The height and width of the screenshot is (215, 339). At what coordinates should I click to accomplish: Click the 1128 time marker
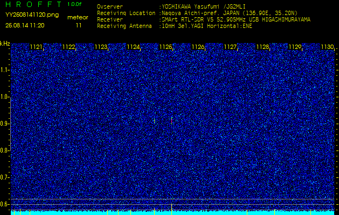pyautogui.click(x=262, y=47)
